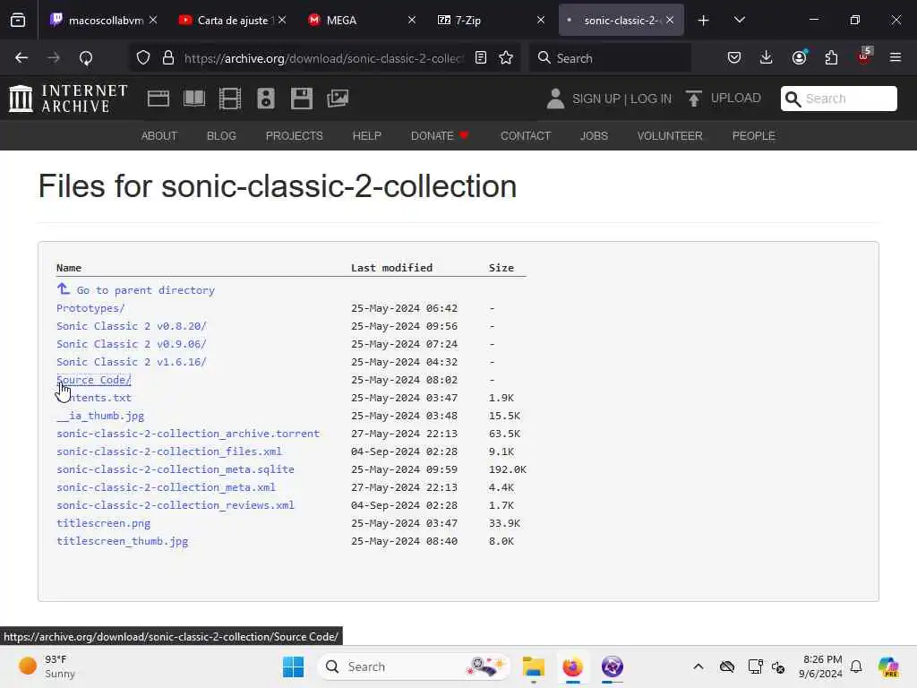Open the Firefox application menu

896,58
